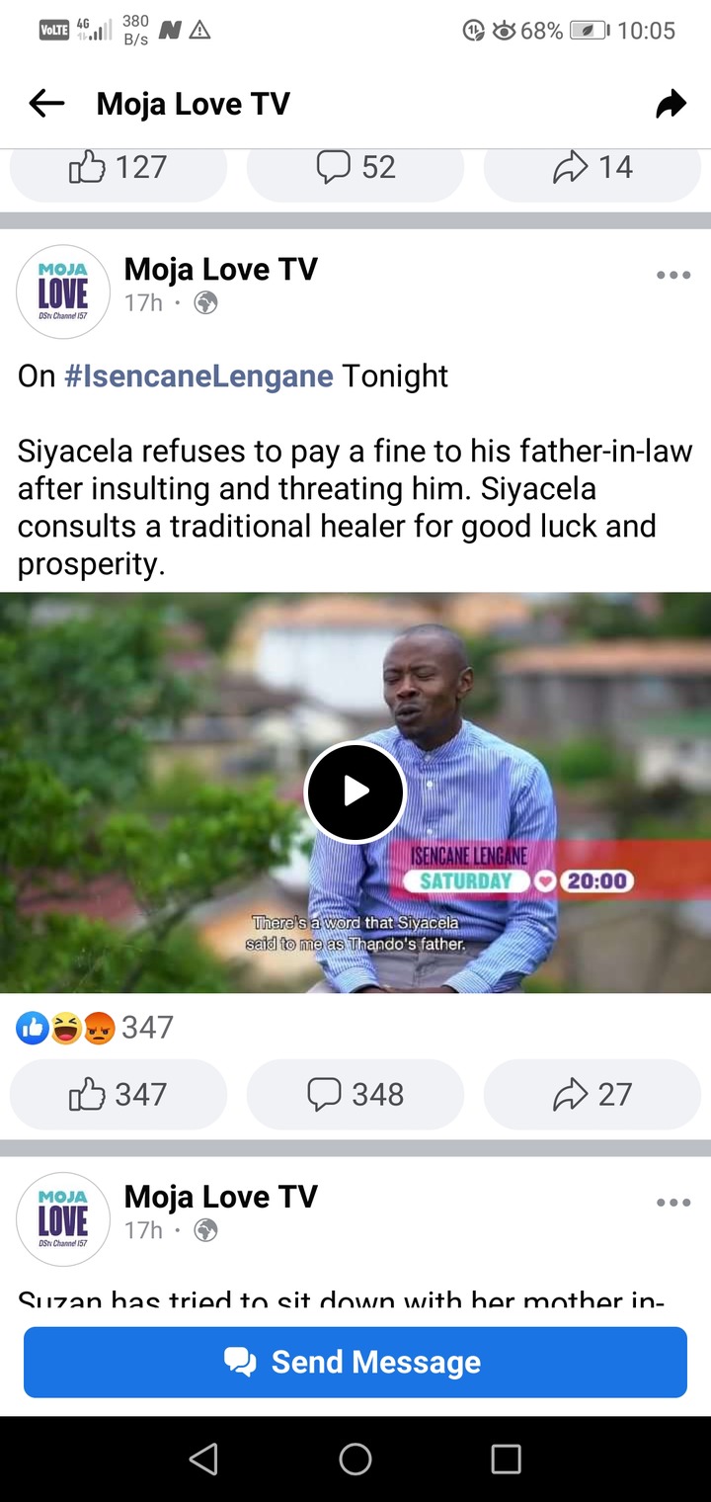Tap Android back navigation triangle
The width and height of the screenshot is (711, 1502).
203,1459
